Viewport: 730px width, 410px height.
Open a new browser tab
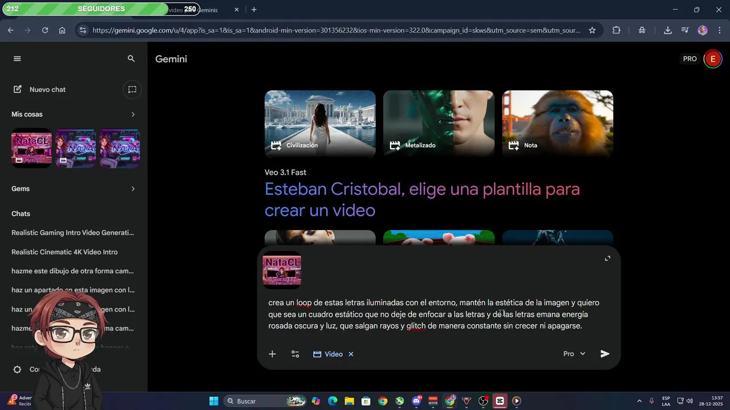[x=254, y=10]
